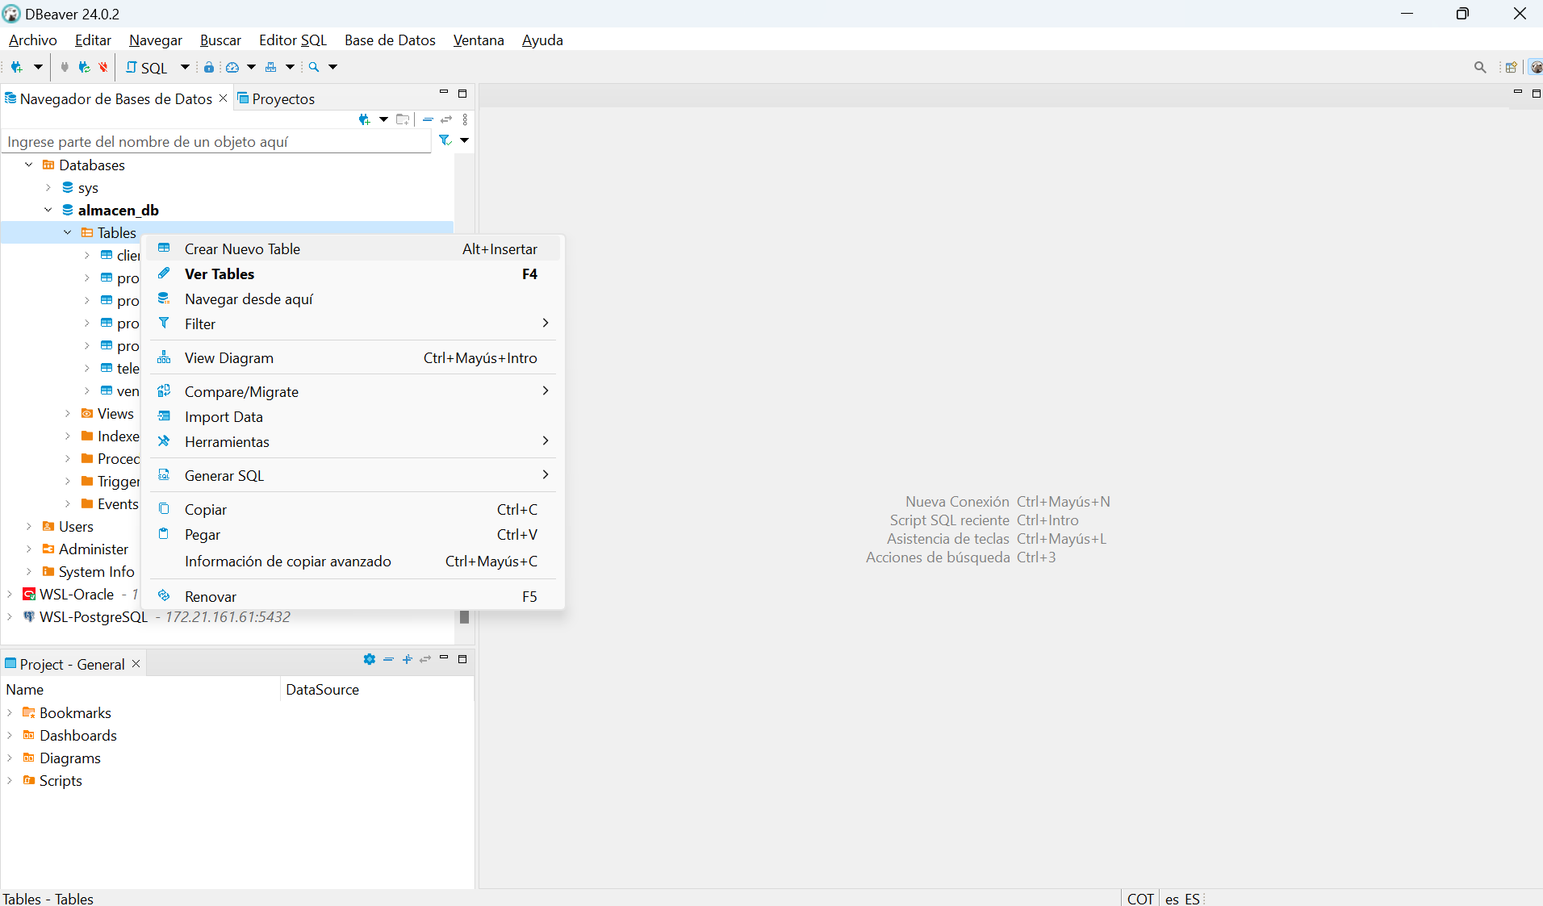Viewport: 1543px width, 906px height.
Task: Choose Navegar desde aquí menu entry
Action: [x=353, y=299]
